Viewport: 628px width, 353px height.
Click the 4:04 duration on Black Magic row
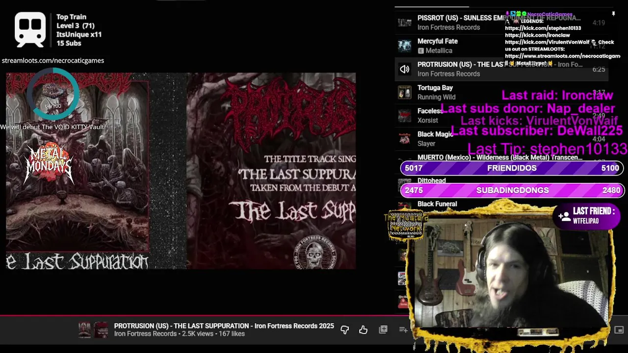pos(599,139)
